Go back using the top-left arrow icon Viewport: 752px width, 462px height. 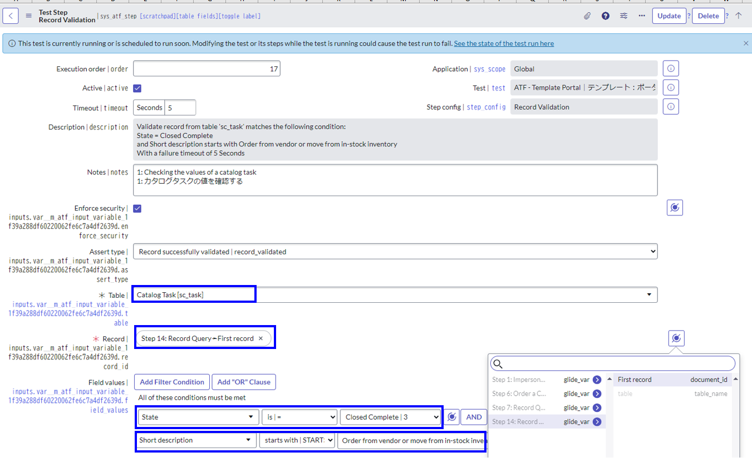(11, 16)
